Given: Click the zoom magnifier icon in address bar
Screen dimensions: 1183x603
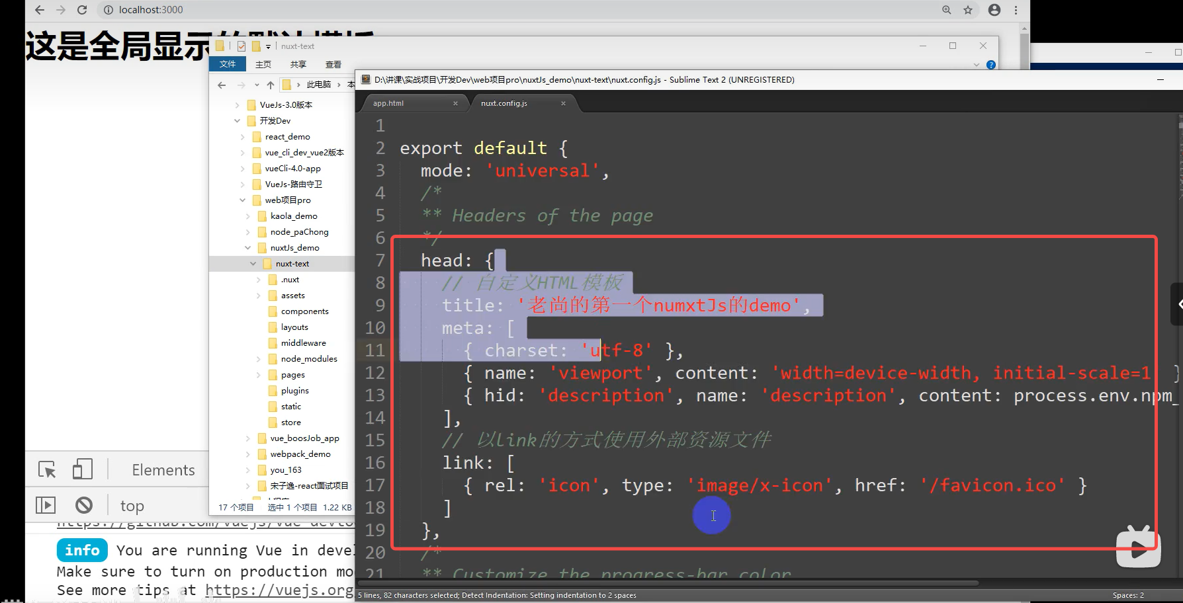Looking at the screenshot, I should point(947,10).
